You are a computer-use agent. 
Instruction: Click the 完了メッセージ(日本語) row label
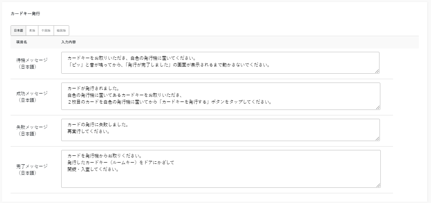point(32,169)
